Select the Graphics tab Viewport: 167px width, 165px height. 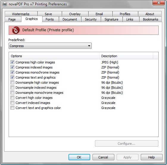(x=32, y=19)
